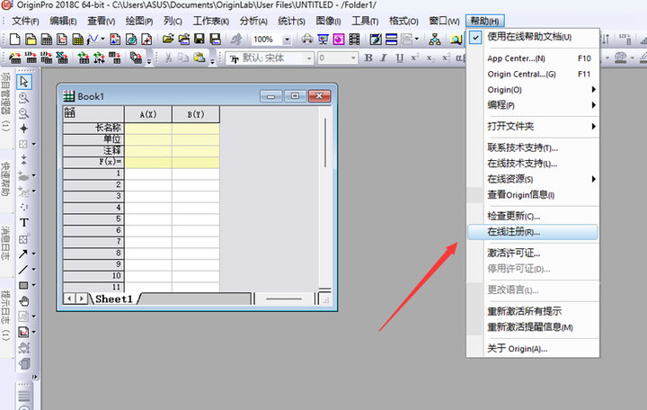
Task: Select the Screen Reader crosshair tool
Action: point(24,129)
